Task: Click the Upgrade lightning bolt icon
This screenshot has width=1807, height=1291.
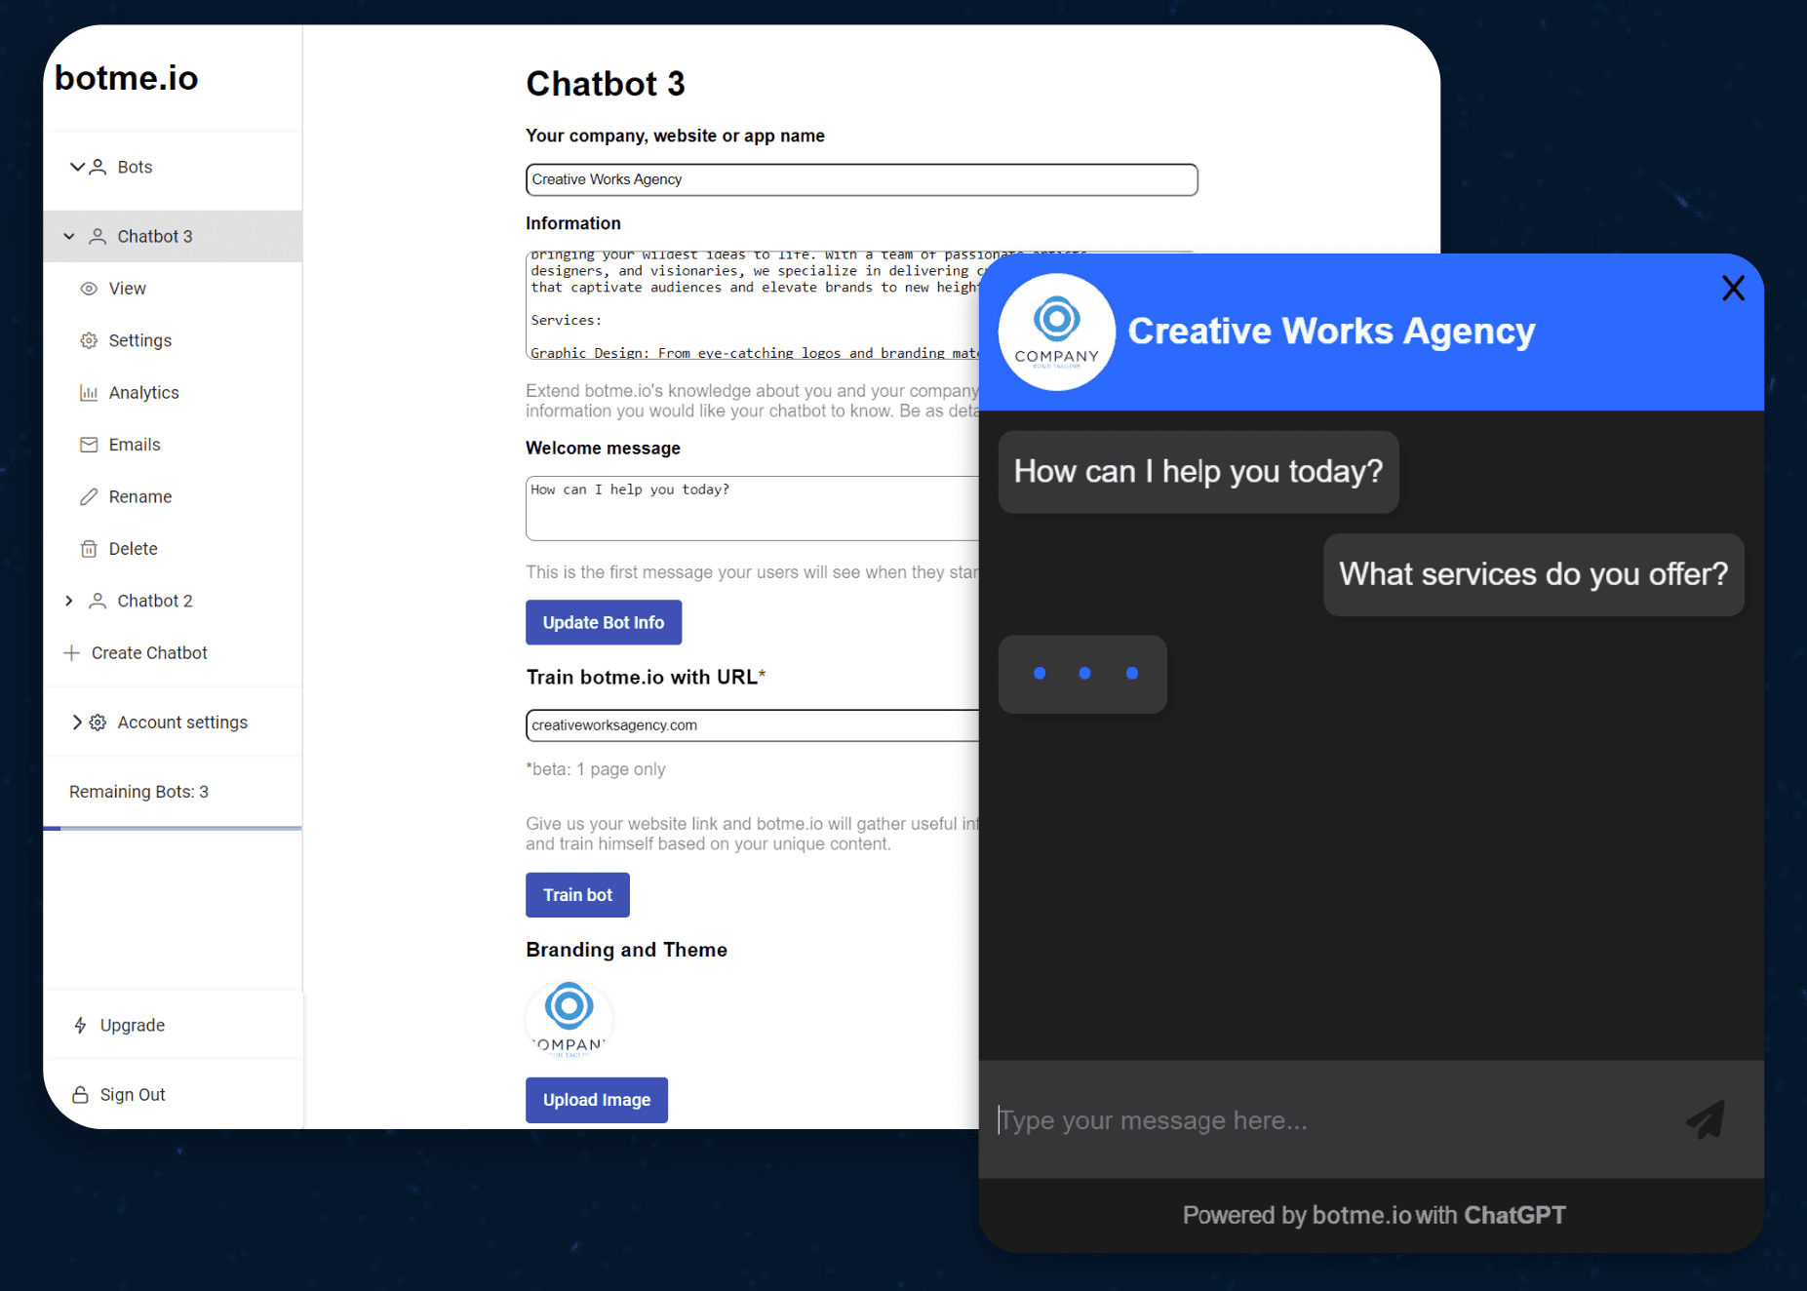Action: coord(81,1025)
